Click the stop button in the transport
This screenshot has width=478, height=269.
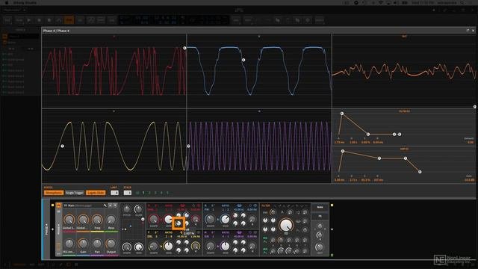click(39, 20)
